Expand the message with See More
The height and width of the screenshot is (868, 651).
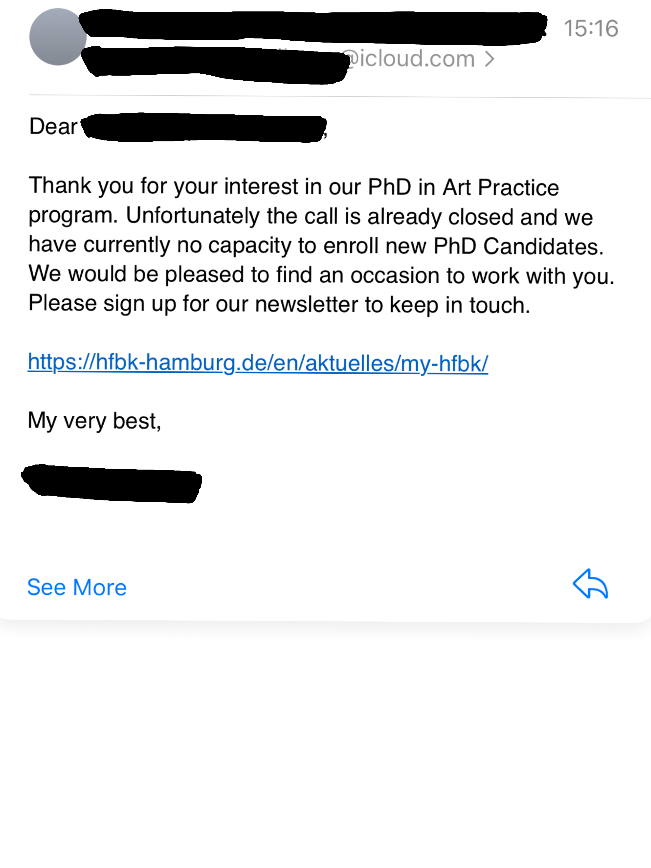click(x=77, y=587)
